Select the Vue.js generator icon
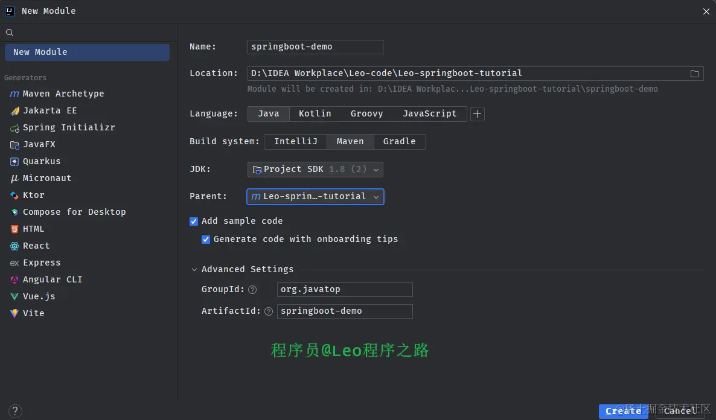Image resolution: width=716 pixels, height=420 pixels. point(14,297)
